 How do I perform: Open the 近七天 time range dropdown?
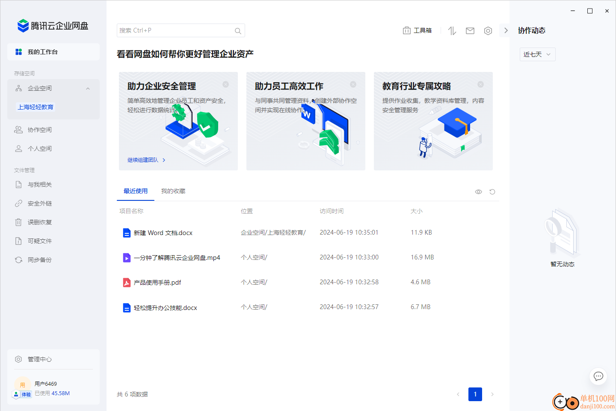[x=537, y=54]
